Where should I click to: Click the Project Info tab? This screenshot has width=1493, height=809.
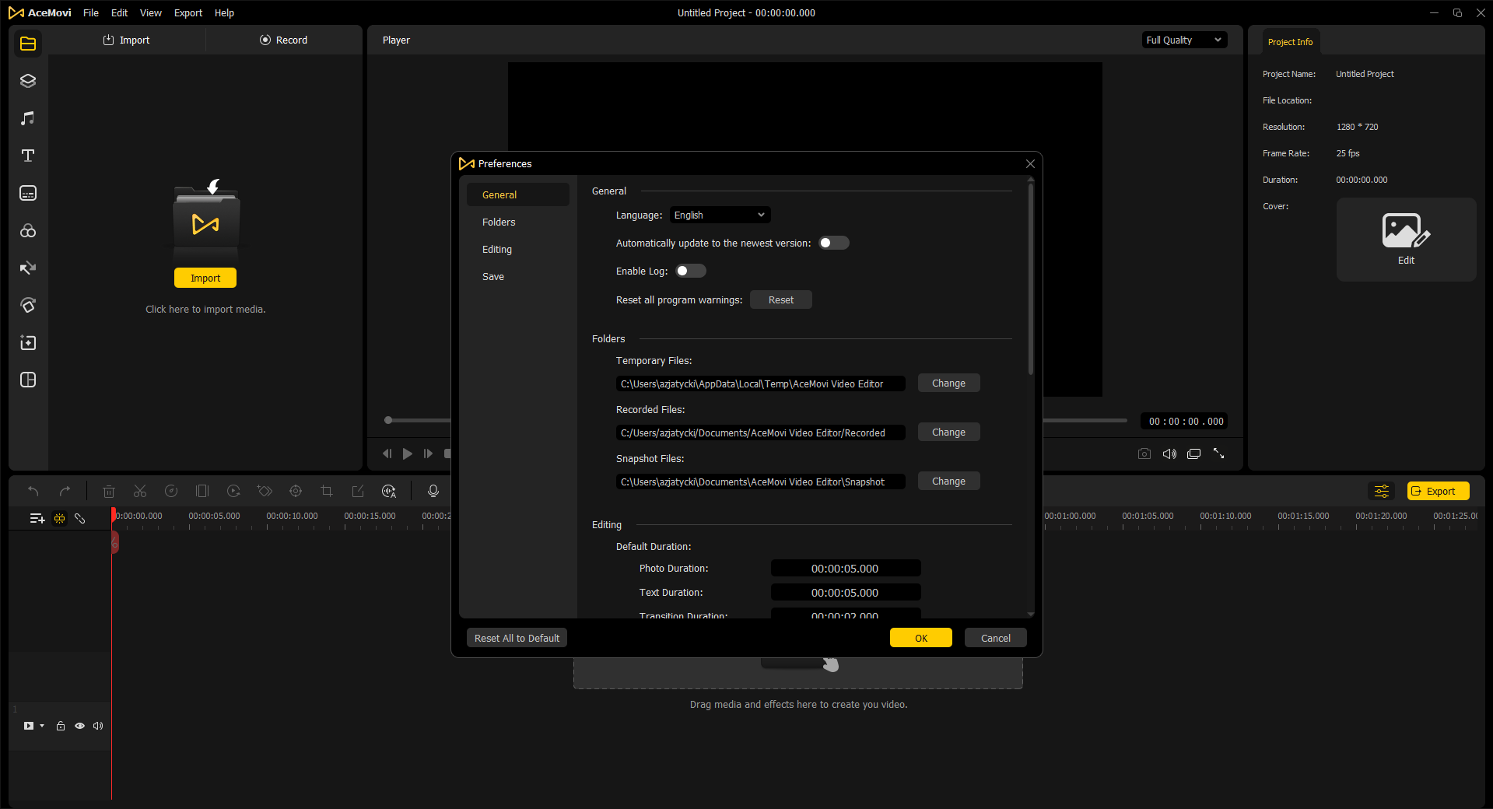click(x=1290, y=42)
